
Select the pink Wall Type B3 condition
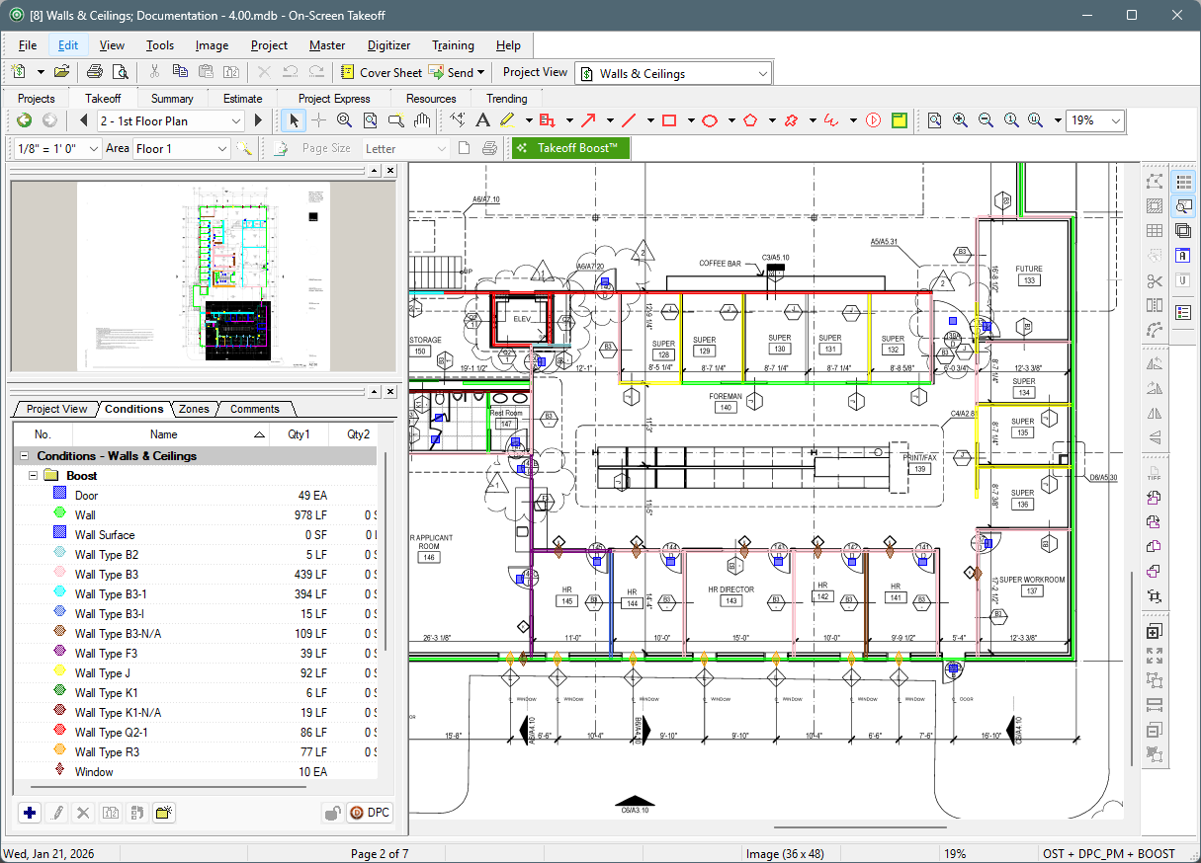pos(106,575)
